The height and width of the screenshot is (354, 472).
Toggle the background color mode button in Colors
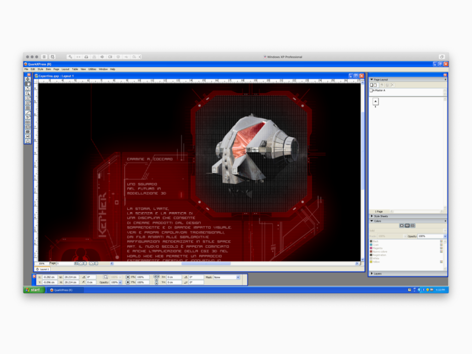coord(413,225)
